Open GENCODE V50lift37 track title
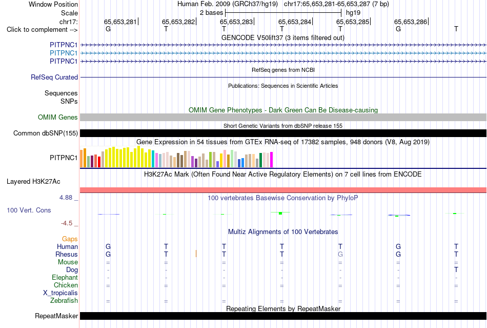This screenshot has height=328, width=487. click(282, 37)
